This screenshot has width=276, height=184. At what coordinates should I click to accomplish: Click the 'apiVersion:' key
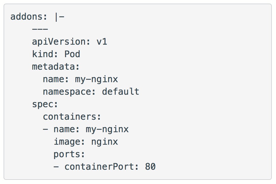pos(61,42)
